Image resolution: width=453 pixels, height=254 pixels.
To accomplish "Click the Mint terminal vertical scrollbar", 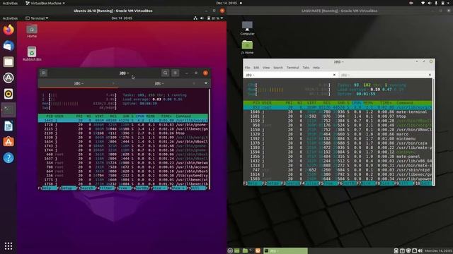I will point(433,132).
